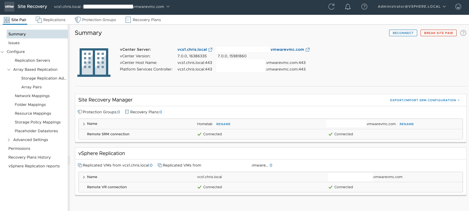Viewport: 469px width, 211px height.
Task: Click external link icon beside vcs1.chris.local
Action: click(x=210, y=50)
